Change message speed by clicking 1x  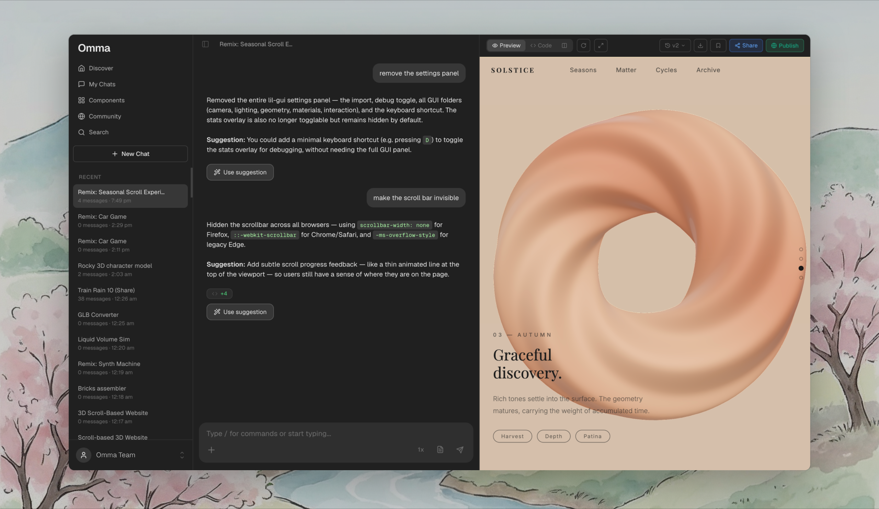(x=420, y=450)
